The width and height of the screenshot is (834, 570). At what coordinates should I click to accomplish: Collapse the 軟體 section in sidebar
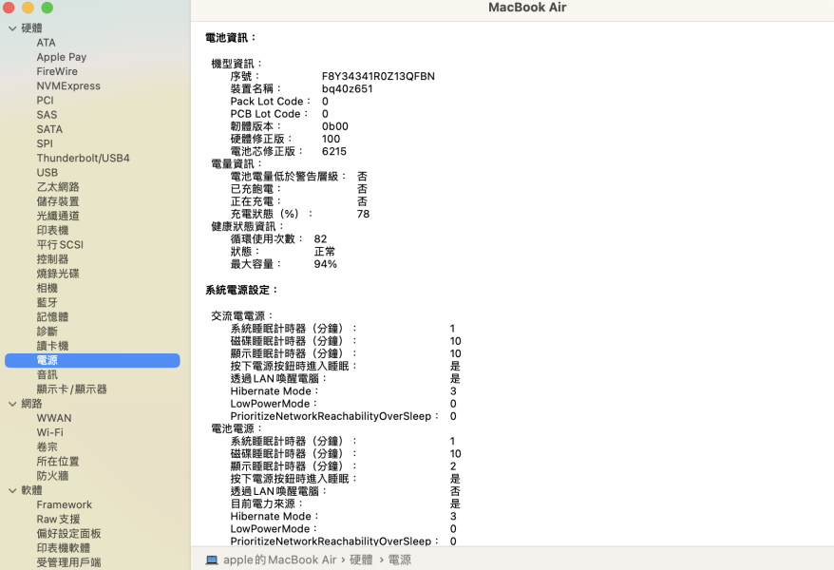(x=12, y=490)
